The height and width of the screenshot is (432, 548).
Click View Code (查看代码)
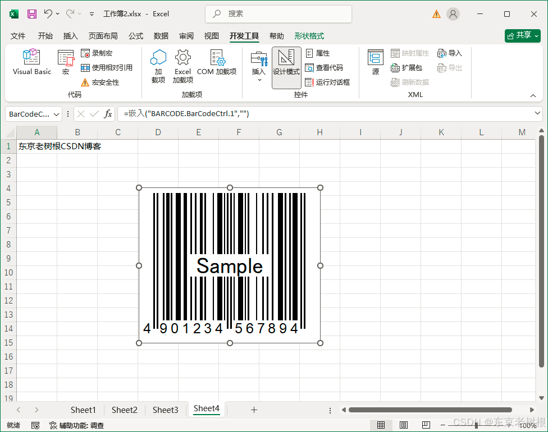tap(324, 68)
